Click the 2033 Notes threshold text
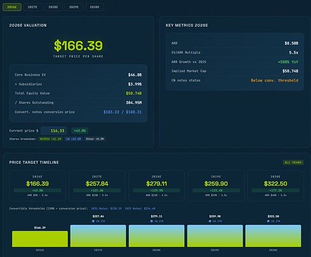 click(140, 208)
